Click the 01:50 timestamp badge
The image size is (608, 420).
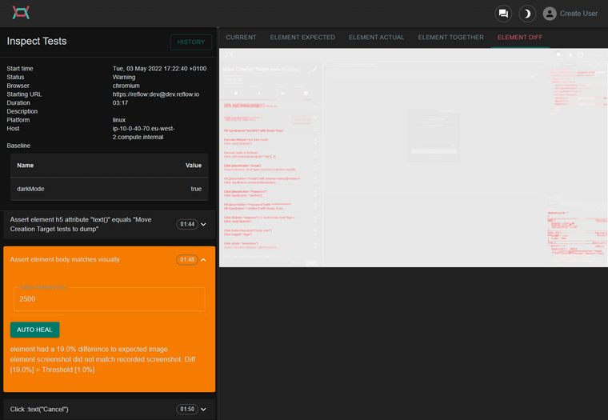[187, 410]
